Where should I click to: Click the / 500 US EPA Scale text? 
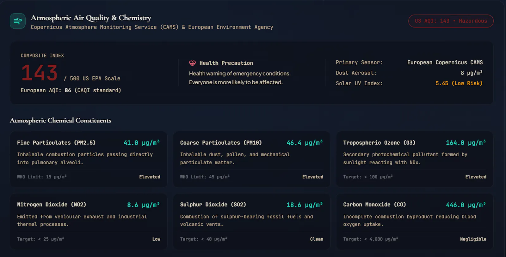(92, 78)
